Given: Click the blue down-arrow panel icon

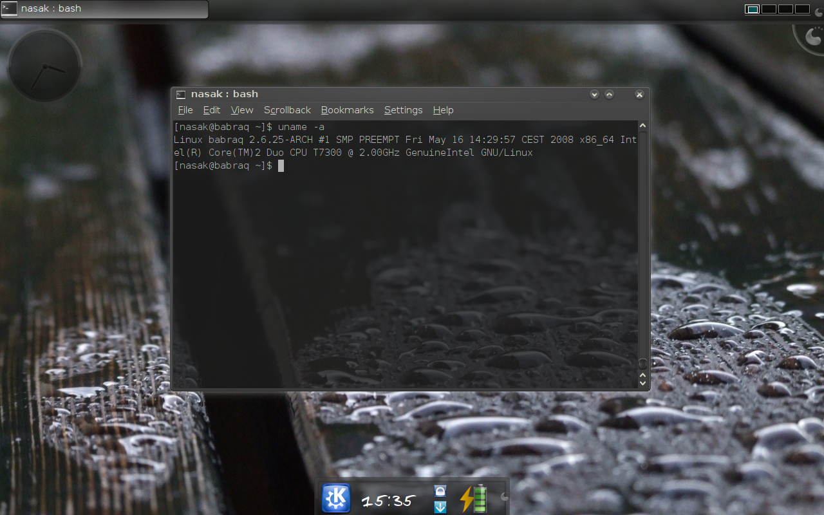Looking at the screenshot, I should coord(440,507).
